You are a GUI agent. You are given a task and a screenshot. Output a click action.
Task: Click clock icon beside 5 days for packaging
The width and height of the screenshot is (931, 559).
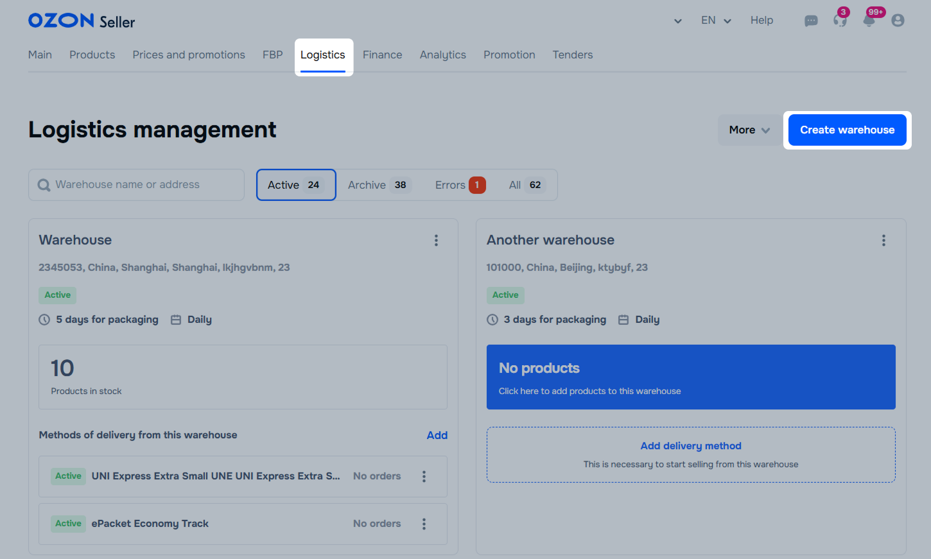pyautogui.click(x=44, y=320)
